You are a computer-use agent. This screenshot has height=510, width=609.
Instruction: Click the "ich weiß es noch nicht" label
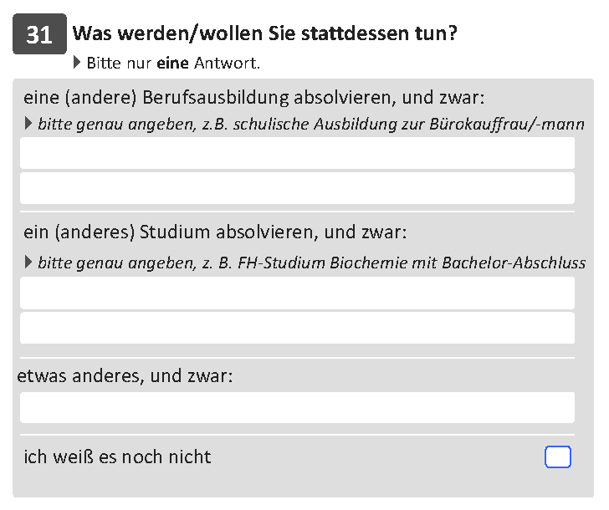coord(117,456)
